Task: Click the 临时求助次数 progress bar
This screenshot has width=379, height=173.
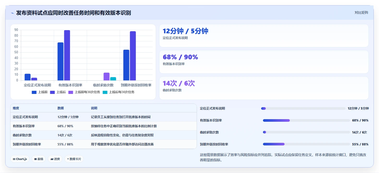Action: [x=306, y=132]
